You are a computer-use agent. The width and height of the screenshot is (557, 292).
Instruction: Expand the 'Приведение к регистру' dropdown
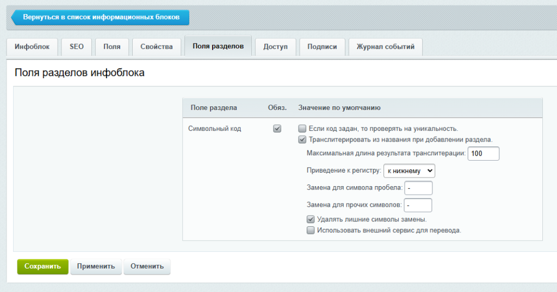coord(409,170)
